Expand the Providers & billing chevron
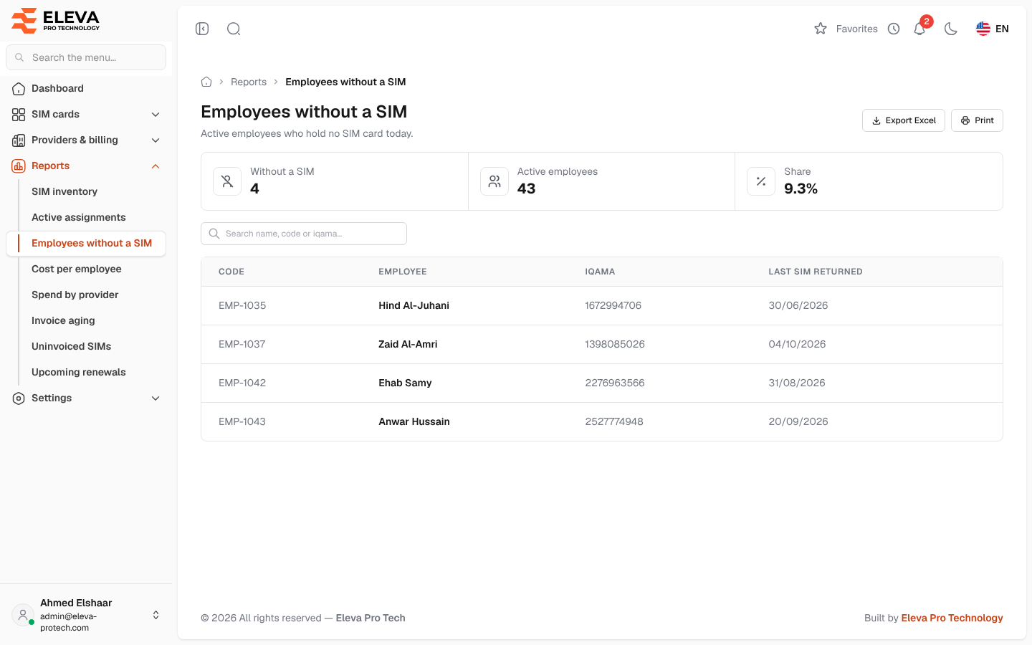Image resolution: width=1032 pixels, height=645 pixels. [x=156, y=140]
